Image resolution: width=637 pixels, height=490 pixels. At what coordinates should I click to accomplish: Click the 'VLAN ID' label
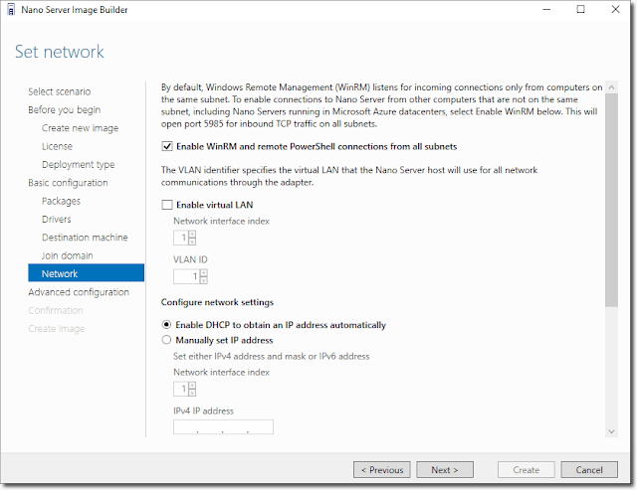[x=190, y=259]
